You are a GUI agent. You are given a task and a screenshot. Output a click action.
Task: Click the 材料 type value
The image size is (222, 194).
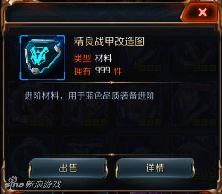pos(103,58)
